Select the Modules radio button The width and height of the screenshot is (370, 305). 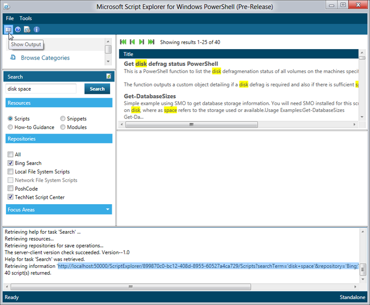(x=62, y=127)
